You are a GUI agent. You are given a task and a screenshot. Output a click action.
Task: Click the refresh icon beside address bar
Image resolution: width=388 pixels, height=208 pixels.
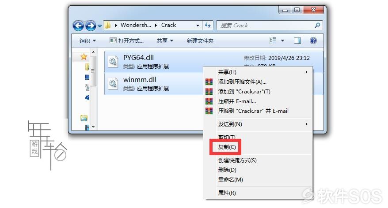208,25
